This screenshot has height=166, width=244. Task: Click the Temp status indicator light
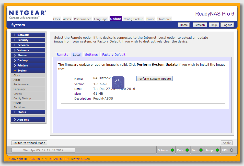217,150
